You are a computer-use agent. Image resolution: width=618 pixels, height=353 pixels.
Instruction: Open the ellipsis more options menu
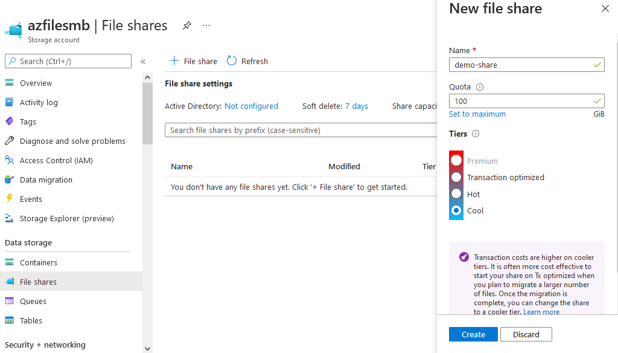(x=206, y=25)
